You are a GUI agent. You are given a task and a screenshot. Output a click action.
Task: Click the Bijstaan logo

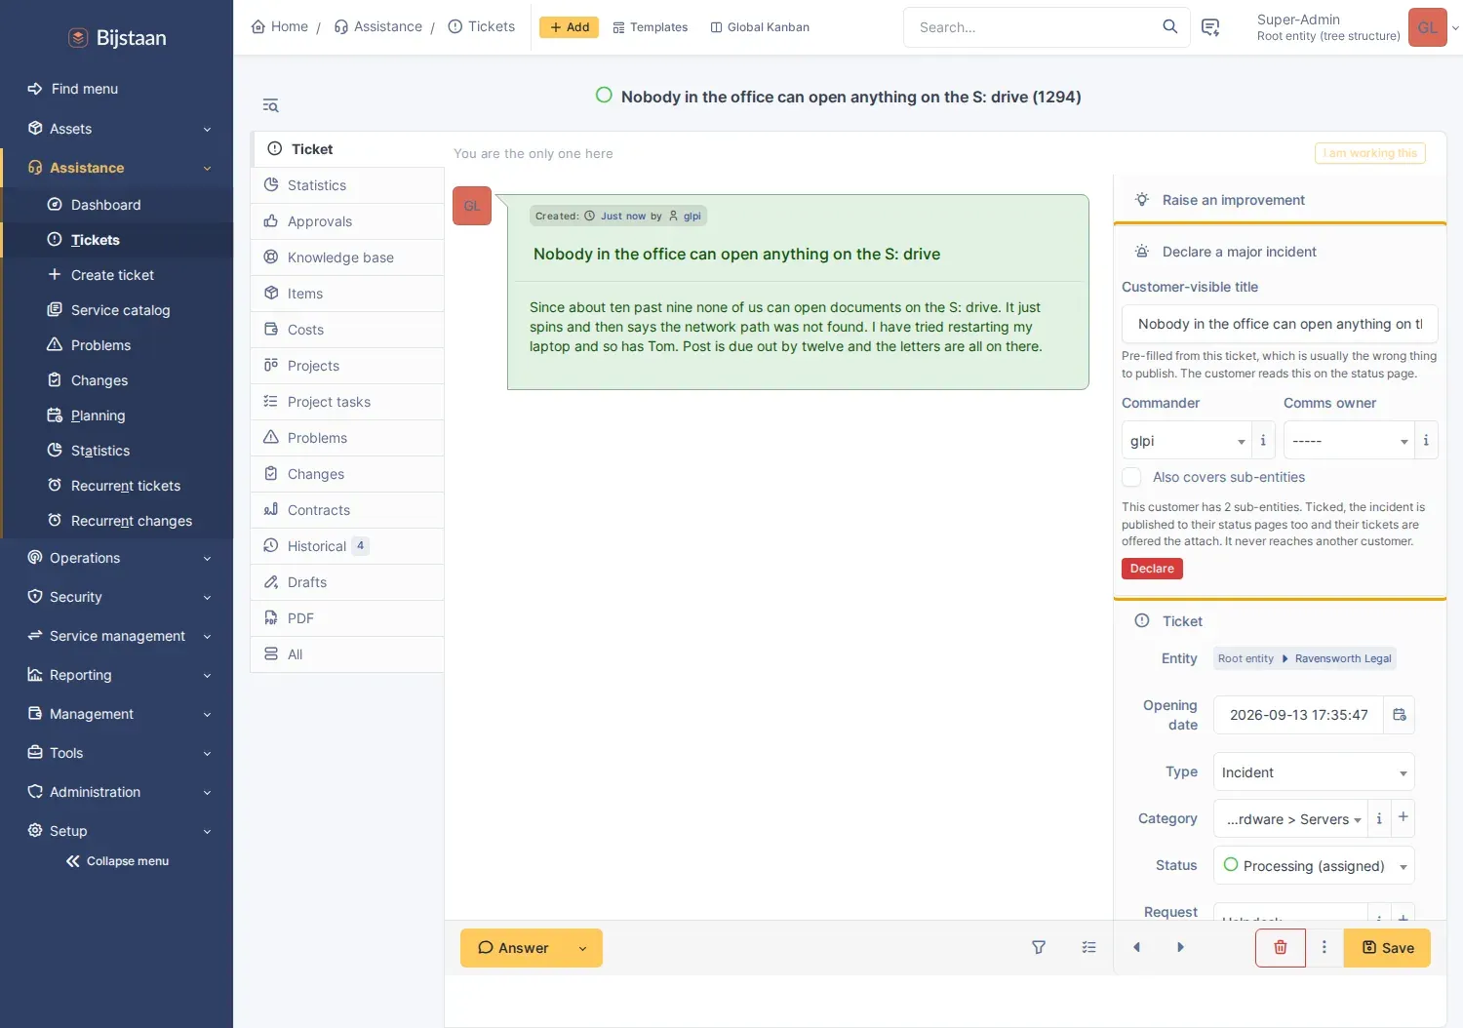tap(117, 38)
